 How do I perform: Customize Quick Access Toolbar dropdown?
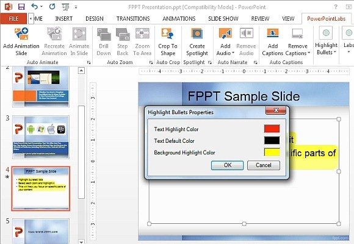76,7
